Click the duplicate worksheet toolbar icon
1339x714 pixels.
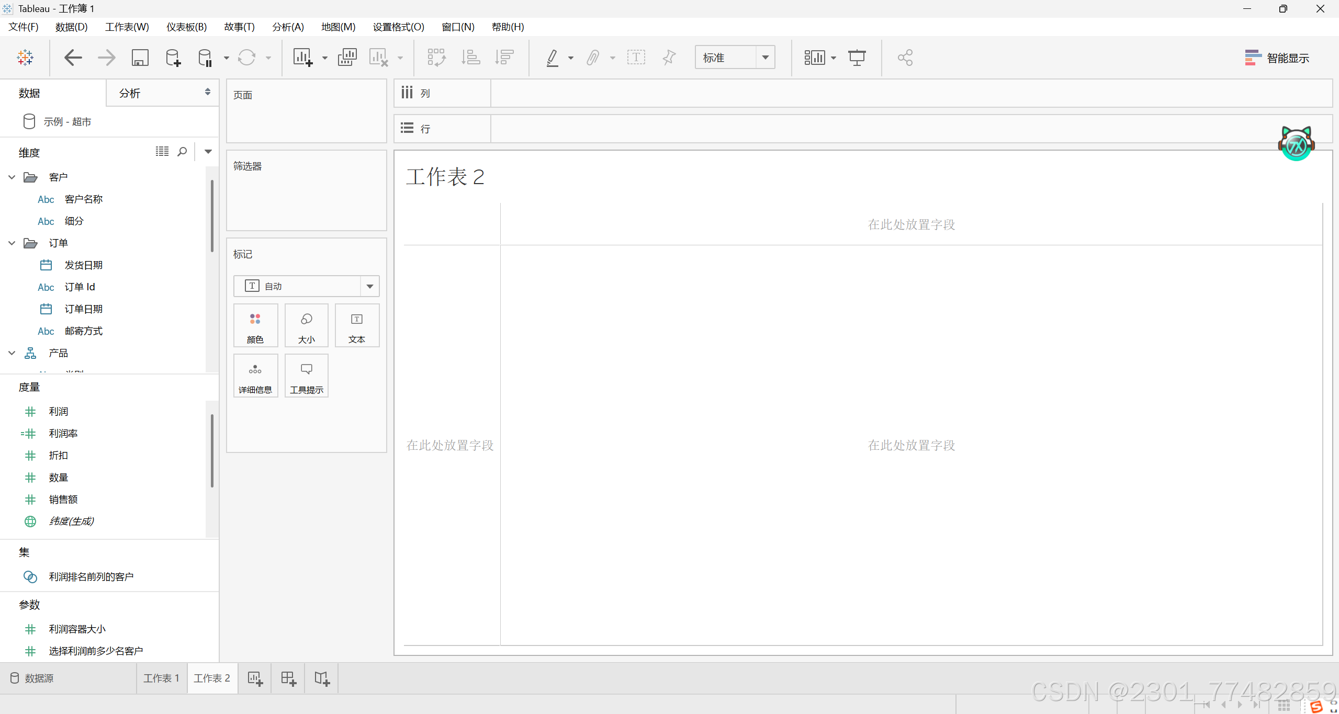(347, 58)
